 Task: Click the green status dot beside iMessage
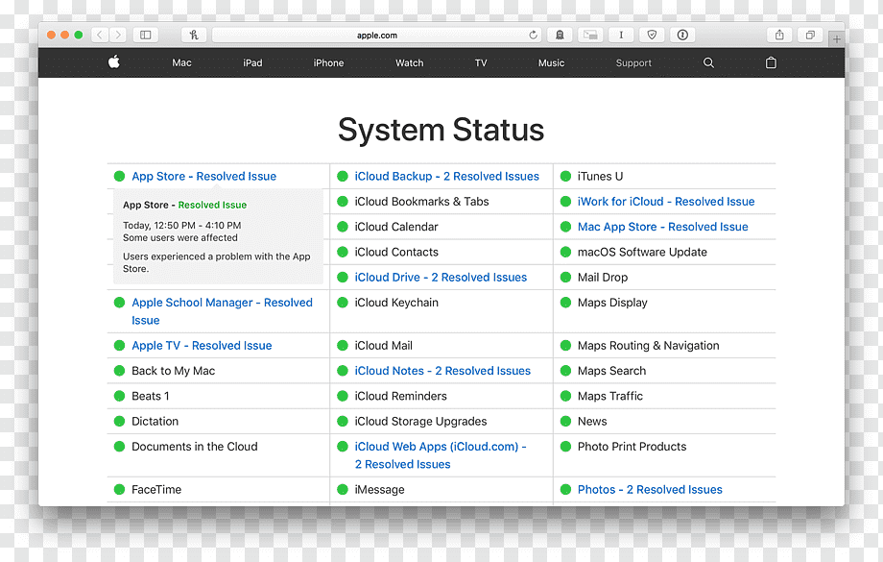pos(343,489)
